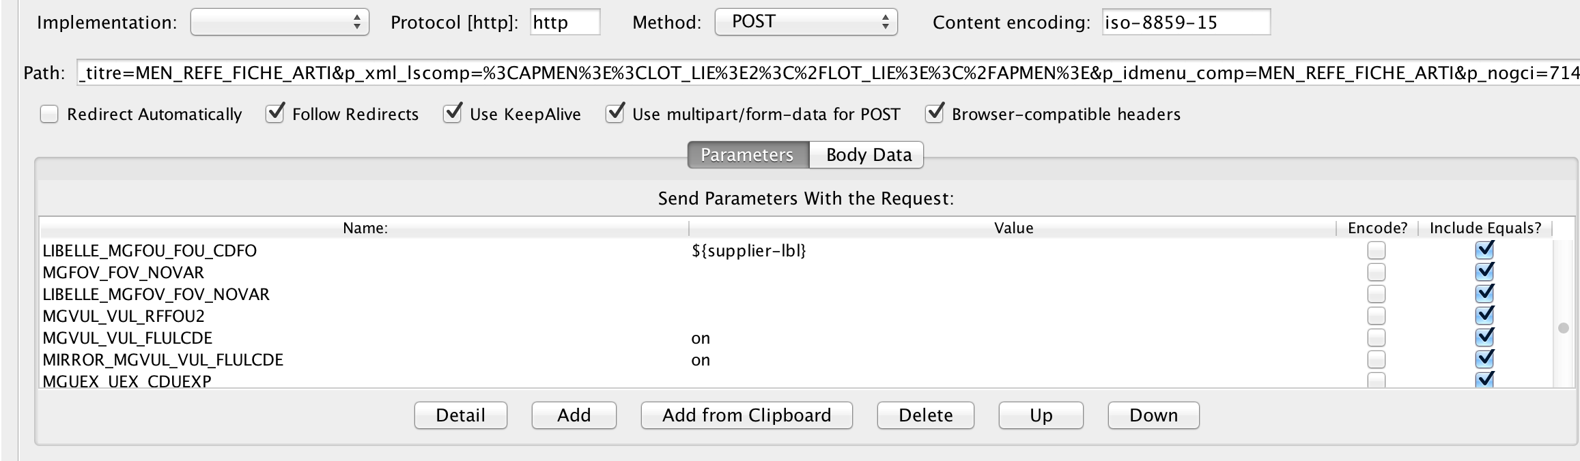Click in the Protocol http field
1580x461 pixels.
(565, 21)
